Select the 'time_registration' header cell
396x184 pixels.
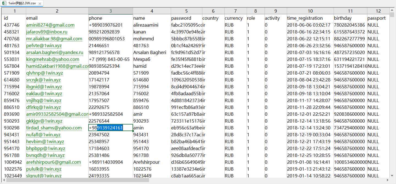(x=310, y=18)
